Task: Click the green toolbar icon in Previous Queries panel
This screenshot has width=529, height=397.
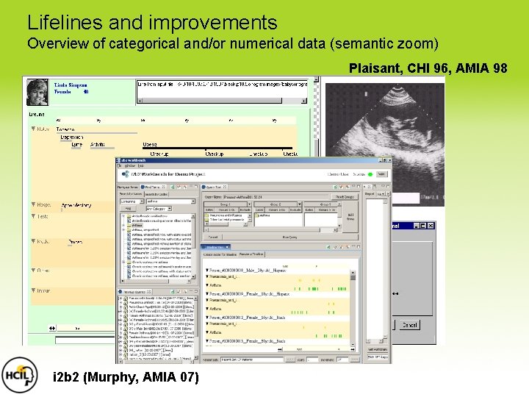Action: (173, 291)
